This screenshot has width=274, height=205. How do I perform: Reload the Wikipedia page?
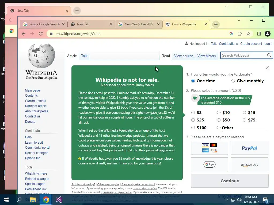tap(41, 34)
